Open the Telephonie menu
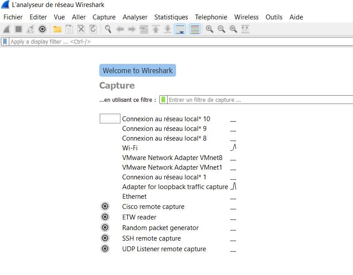 (x=211, y=17)
